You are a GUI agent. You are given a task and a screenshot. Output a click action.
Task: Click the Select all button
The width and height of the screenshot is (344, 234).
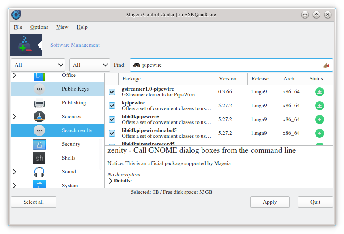[x=34, y=202]
